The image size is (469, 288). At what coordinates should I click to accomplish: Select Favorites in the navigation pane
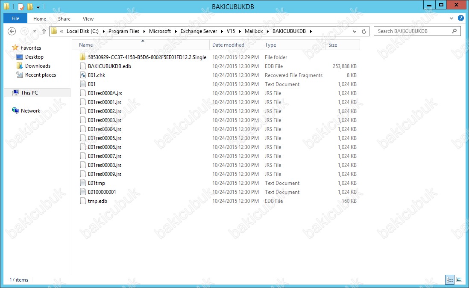click(x=31, y=48)
